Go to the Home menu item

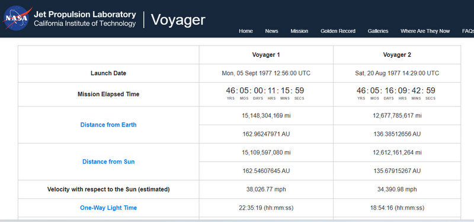246,31
